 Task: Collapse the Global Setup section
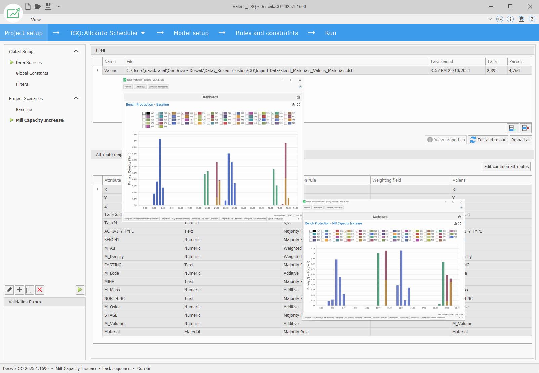pyautogui.click(x=76, y=51)
